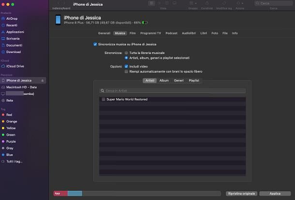Switch to gallery view in toolbar
This screenshot has width=295, height=200.
[x=175, y=3]
